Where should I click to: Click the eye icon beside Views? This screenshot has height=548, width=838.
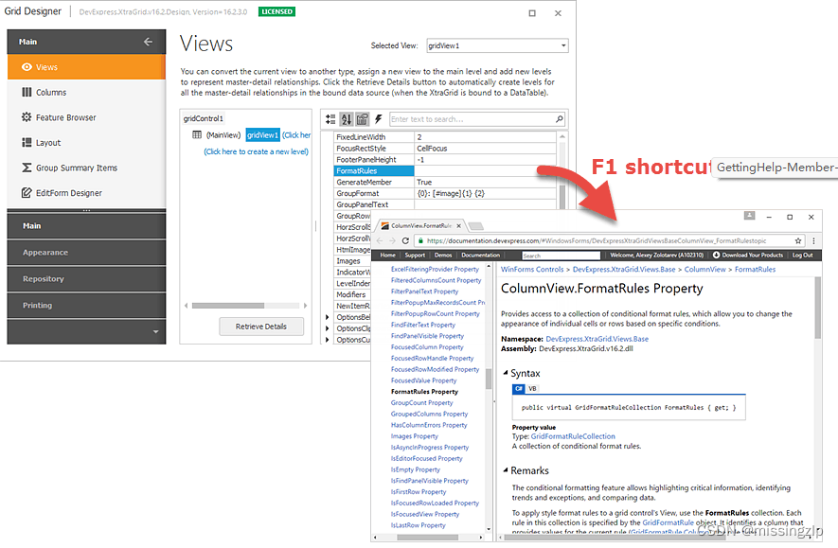(x=27, y=67)
